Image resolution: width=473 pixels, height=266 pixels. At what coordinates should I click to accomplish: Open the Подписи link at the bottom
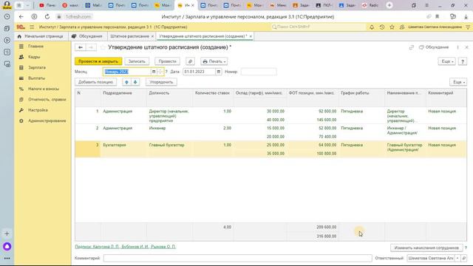(x=125, y=247)
